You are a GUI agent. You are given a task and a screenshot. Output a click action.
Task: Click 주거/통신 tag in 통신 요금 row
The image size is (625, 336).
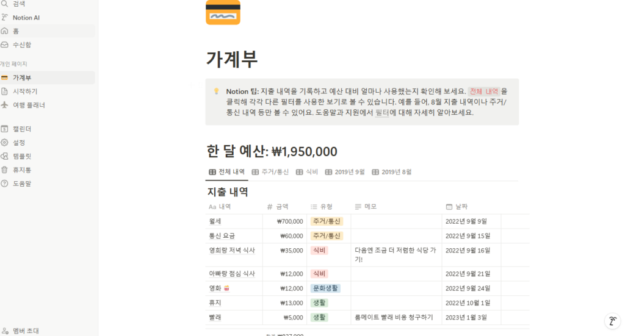click(327, 235)
